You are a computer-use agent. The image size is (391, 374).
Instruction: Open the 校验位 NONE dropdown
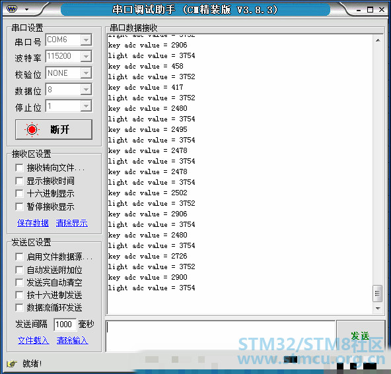tap(86, 73)
